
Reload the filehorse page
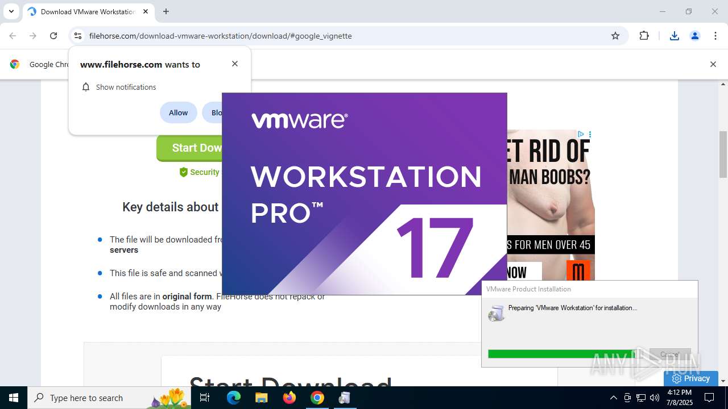[53, 36]
